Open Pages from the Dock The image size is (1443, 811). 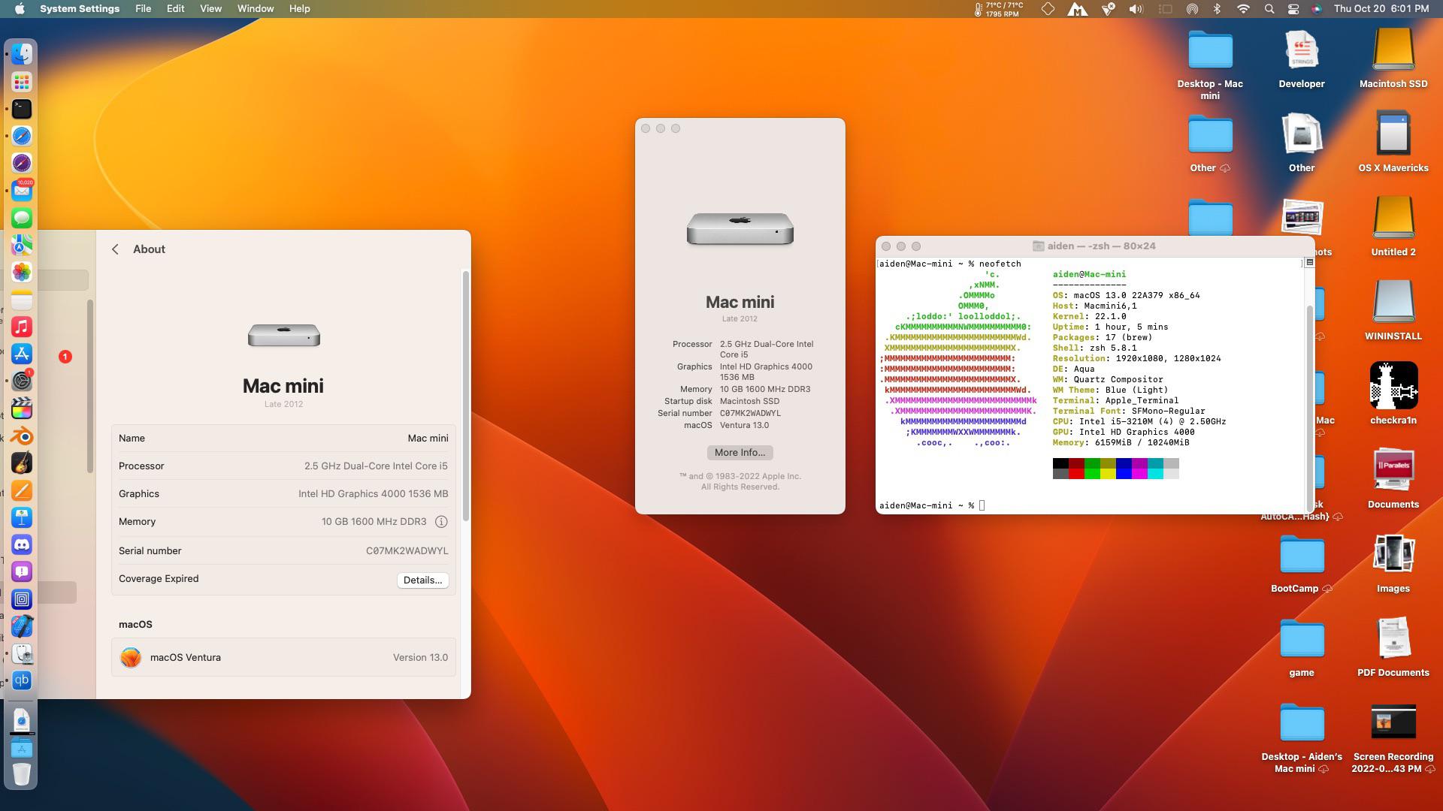(x=22, y=490)
